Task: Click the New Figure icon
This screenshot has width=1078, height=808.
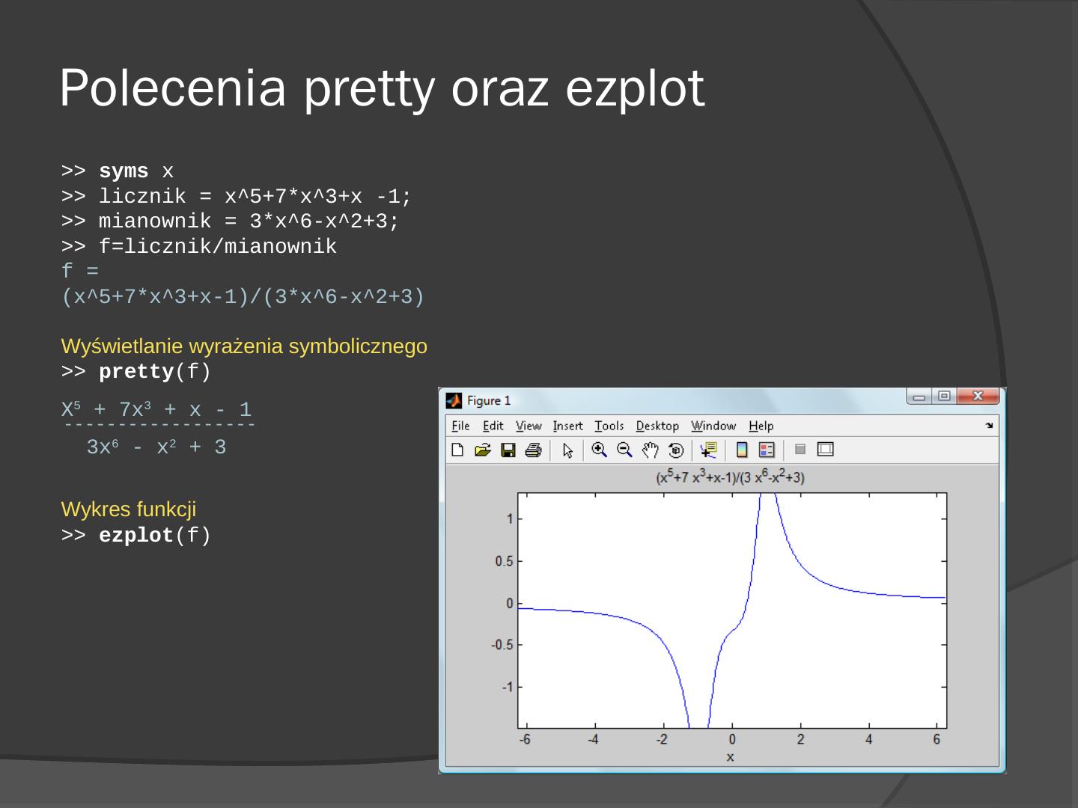Action: point(457,450)
